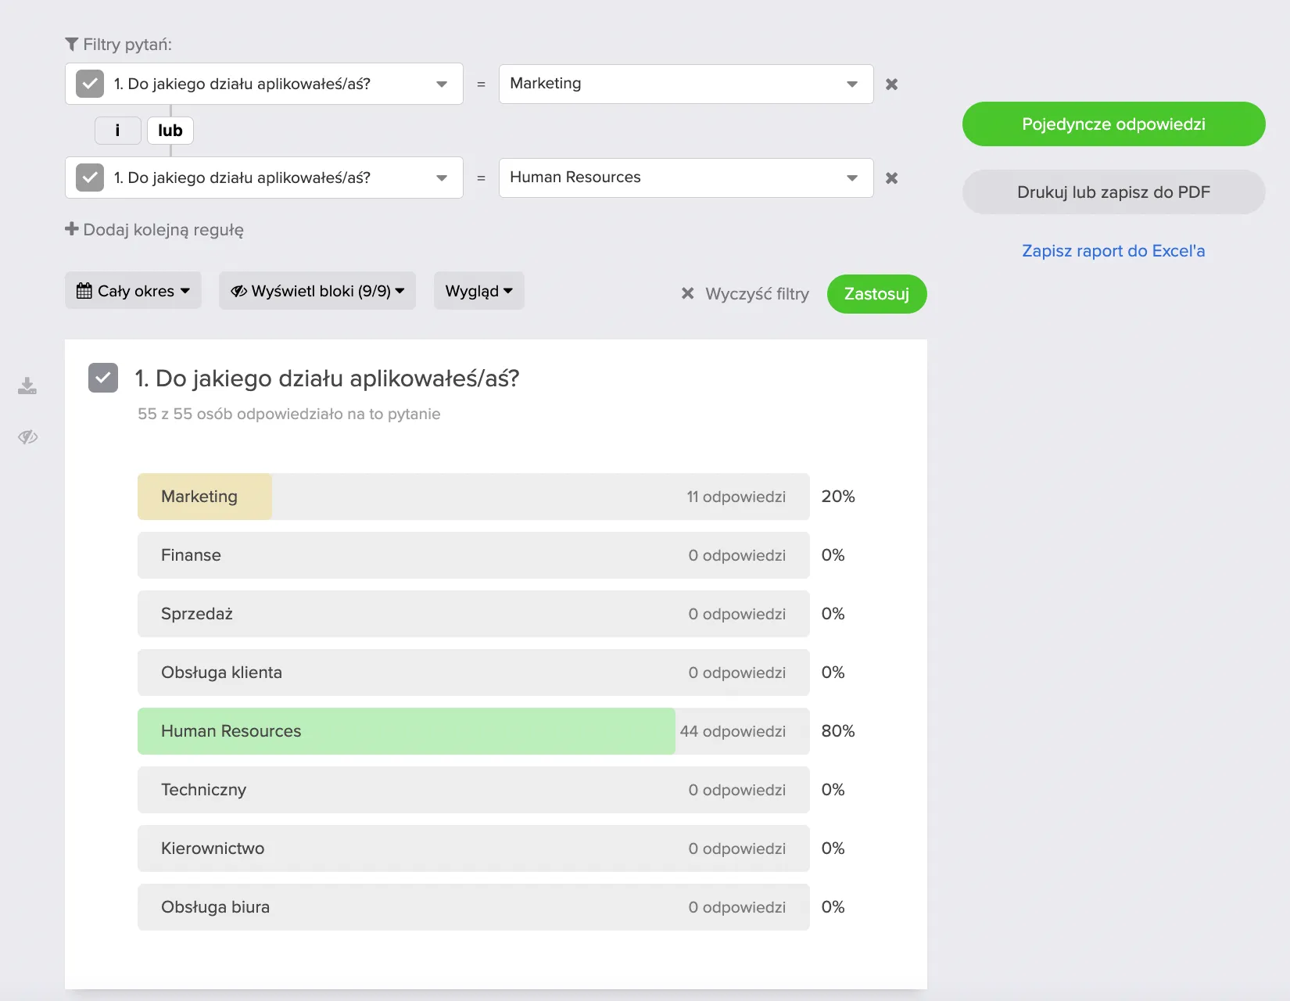Open second question selector dropdown
The image size is (1290, 1001).
(x=264, y=178)
